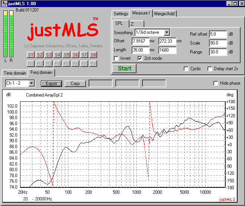The width and height of the screenshot is (245, 206).
Task: Click the S4 store slot button
Action: (57, 55)
